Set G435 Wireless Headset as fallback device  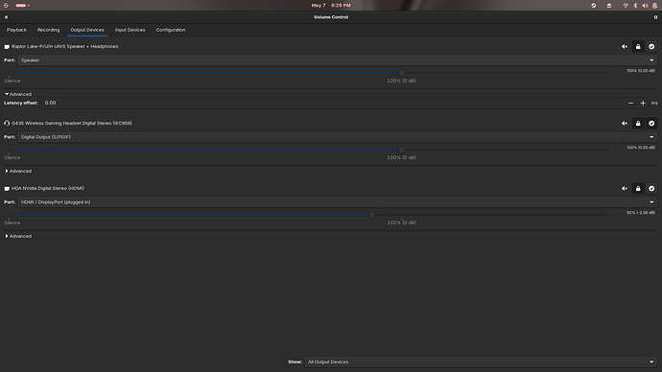coord(651,124)
